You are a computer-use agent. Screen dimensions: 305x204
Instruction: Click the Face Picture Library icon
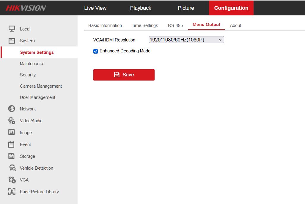pyautogui.click(x=12, y=192)
